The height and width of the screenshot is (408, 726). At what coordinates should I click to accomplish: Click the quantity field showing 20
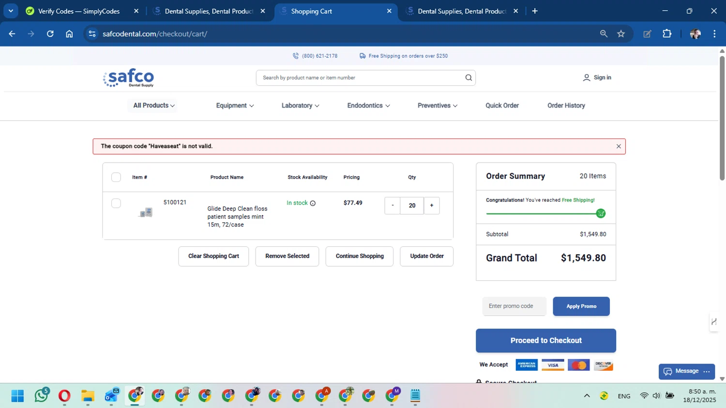pyautogui.click(x=412, y=205)
